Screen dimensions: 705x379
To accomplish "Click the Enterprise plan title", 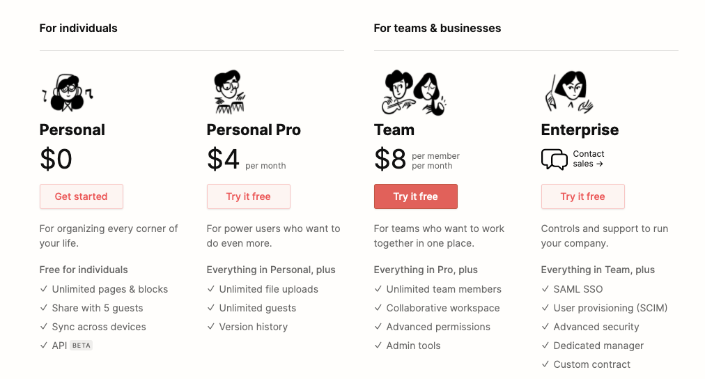I will pyautogui.click(x=580, y=130).
